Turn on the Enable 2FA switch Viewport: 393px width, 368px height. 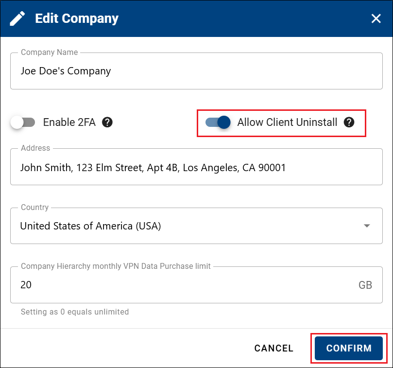[x=23, y=123]
